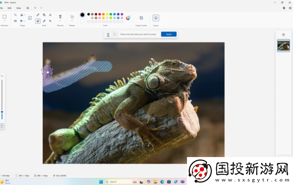Open Paint settings gear
The height and width of the screenshot is (185, 293).
(290, 8)
